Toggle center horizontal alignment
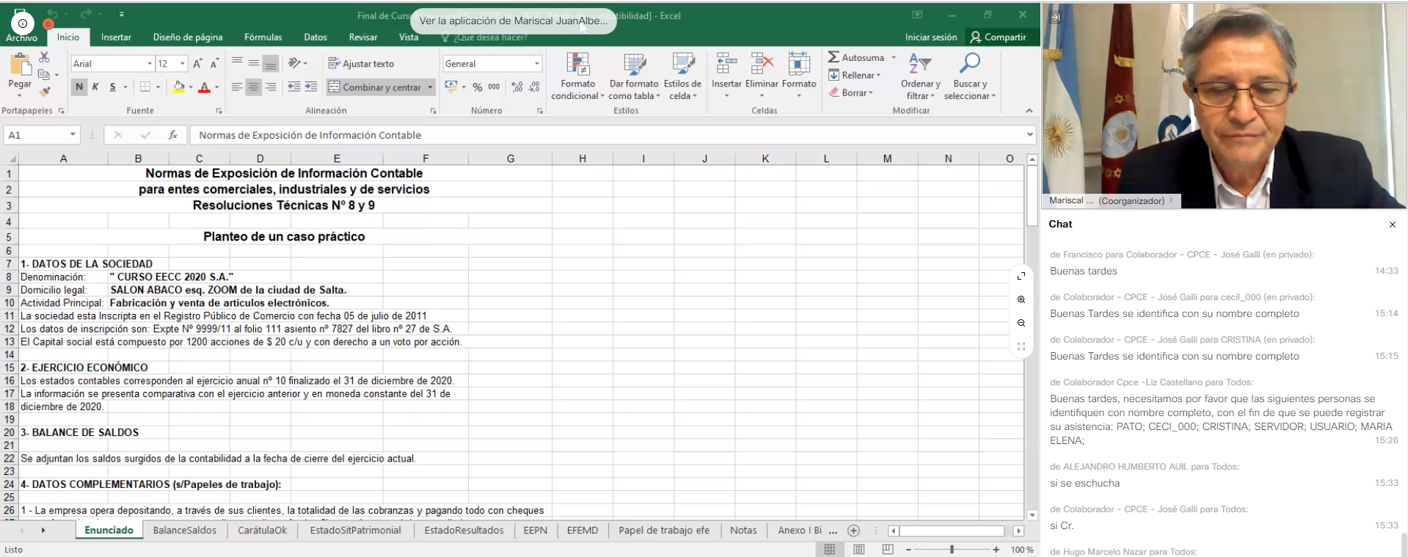This screenshot has height=557, width=1408. tap(254, 87)
